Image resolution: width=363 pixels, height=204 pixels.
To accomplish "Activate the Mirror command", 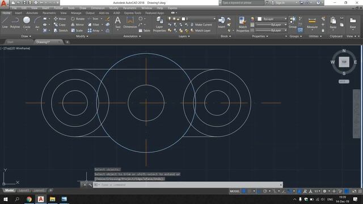I will click(78, 24).
